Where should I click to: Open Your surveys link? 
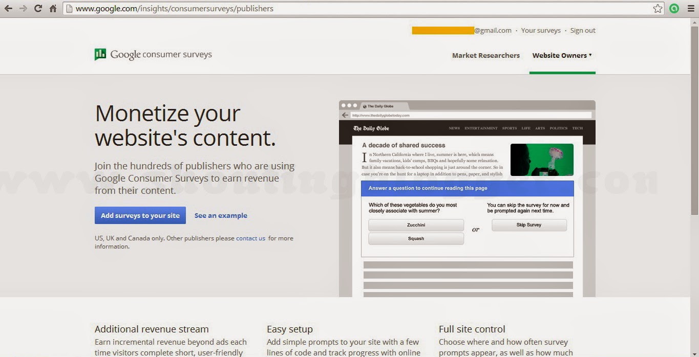tap(541, 30)
